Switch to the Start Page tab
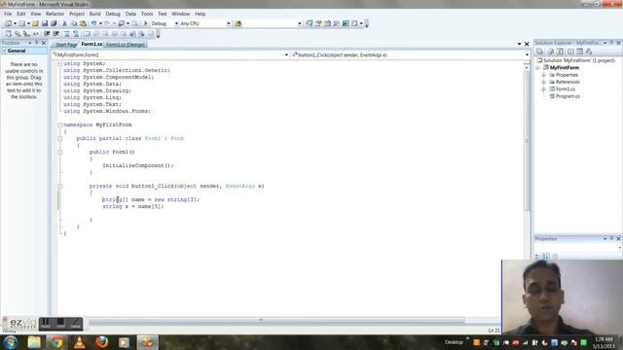The height and width of the screenshot is (350, 623). click(66, 45)
